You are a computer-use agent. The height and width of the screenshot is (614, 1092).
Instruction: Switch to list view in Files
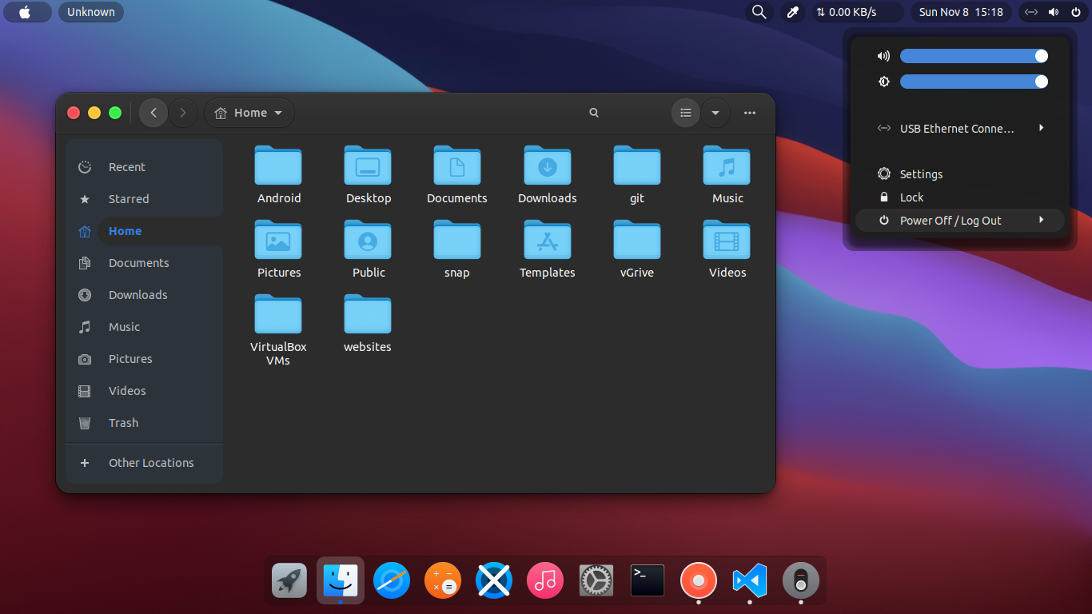[x=686, y=113]
